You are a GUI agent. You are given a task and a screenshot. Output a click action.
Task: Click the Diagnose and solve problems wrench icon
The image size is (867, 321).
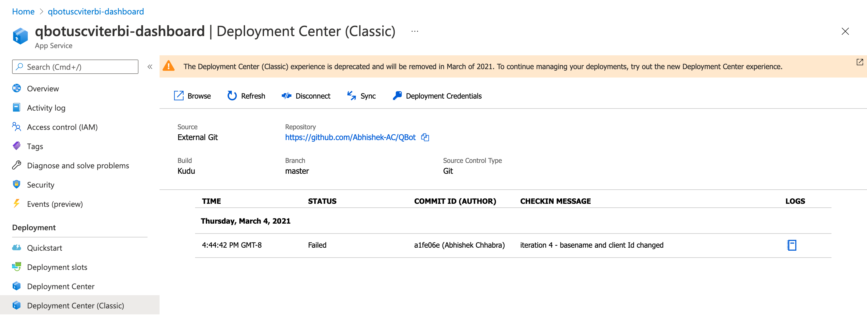(x=16, y=165)
